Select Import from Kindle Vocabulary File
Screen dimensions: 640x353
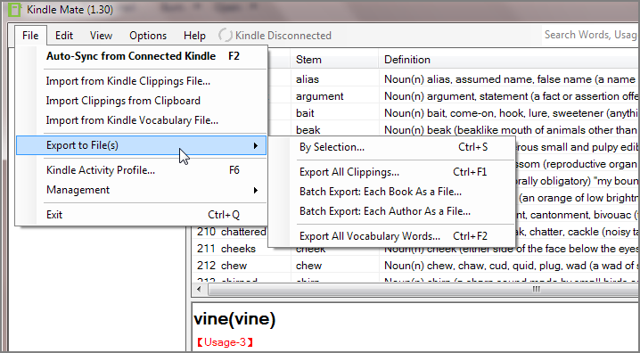(142, 120)
